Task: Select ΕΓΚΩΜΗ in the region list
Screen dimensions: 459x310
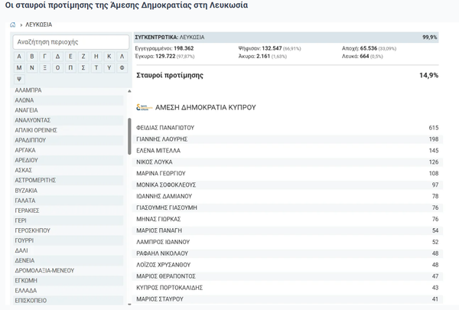Action: 69,280
